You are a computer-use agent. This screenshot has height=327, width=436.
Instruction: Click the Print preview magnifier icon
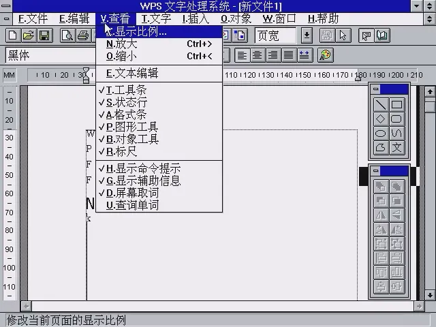point(67,35)
